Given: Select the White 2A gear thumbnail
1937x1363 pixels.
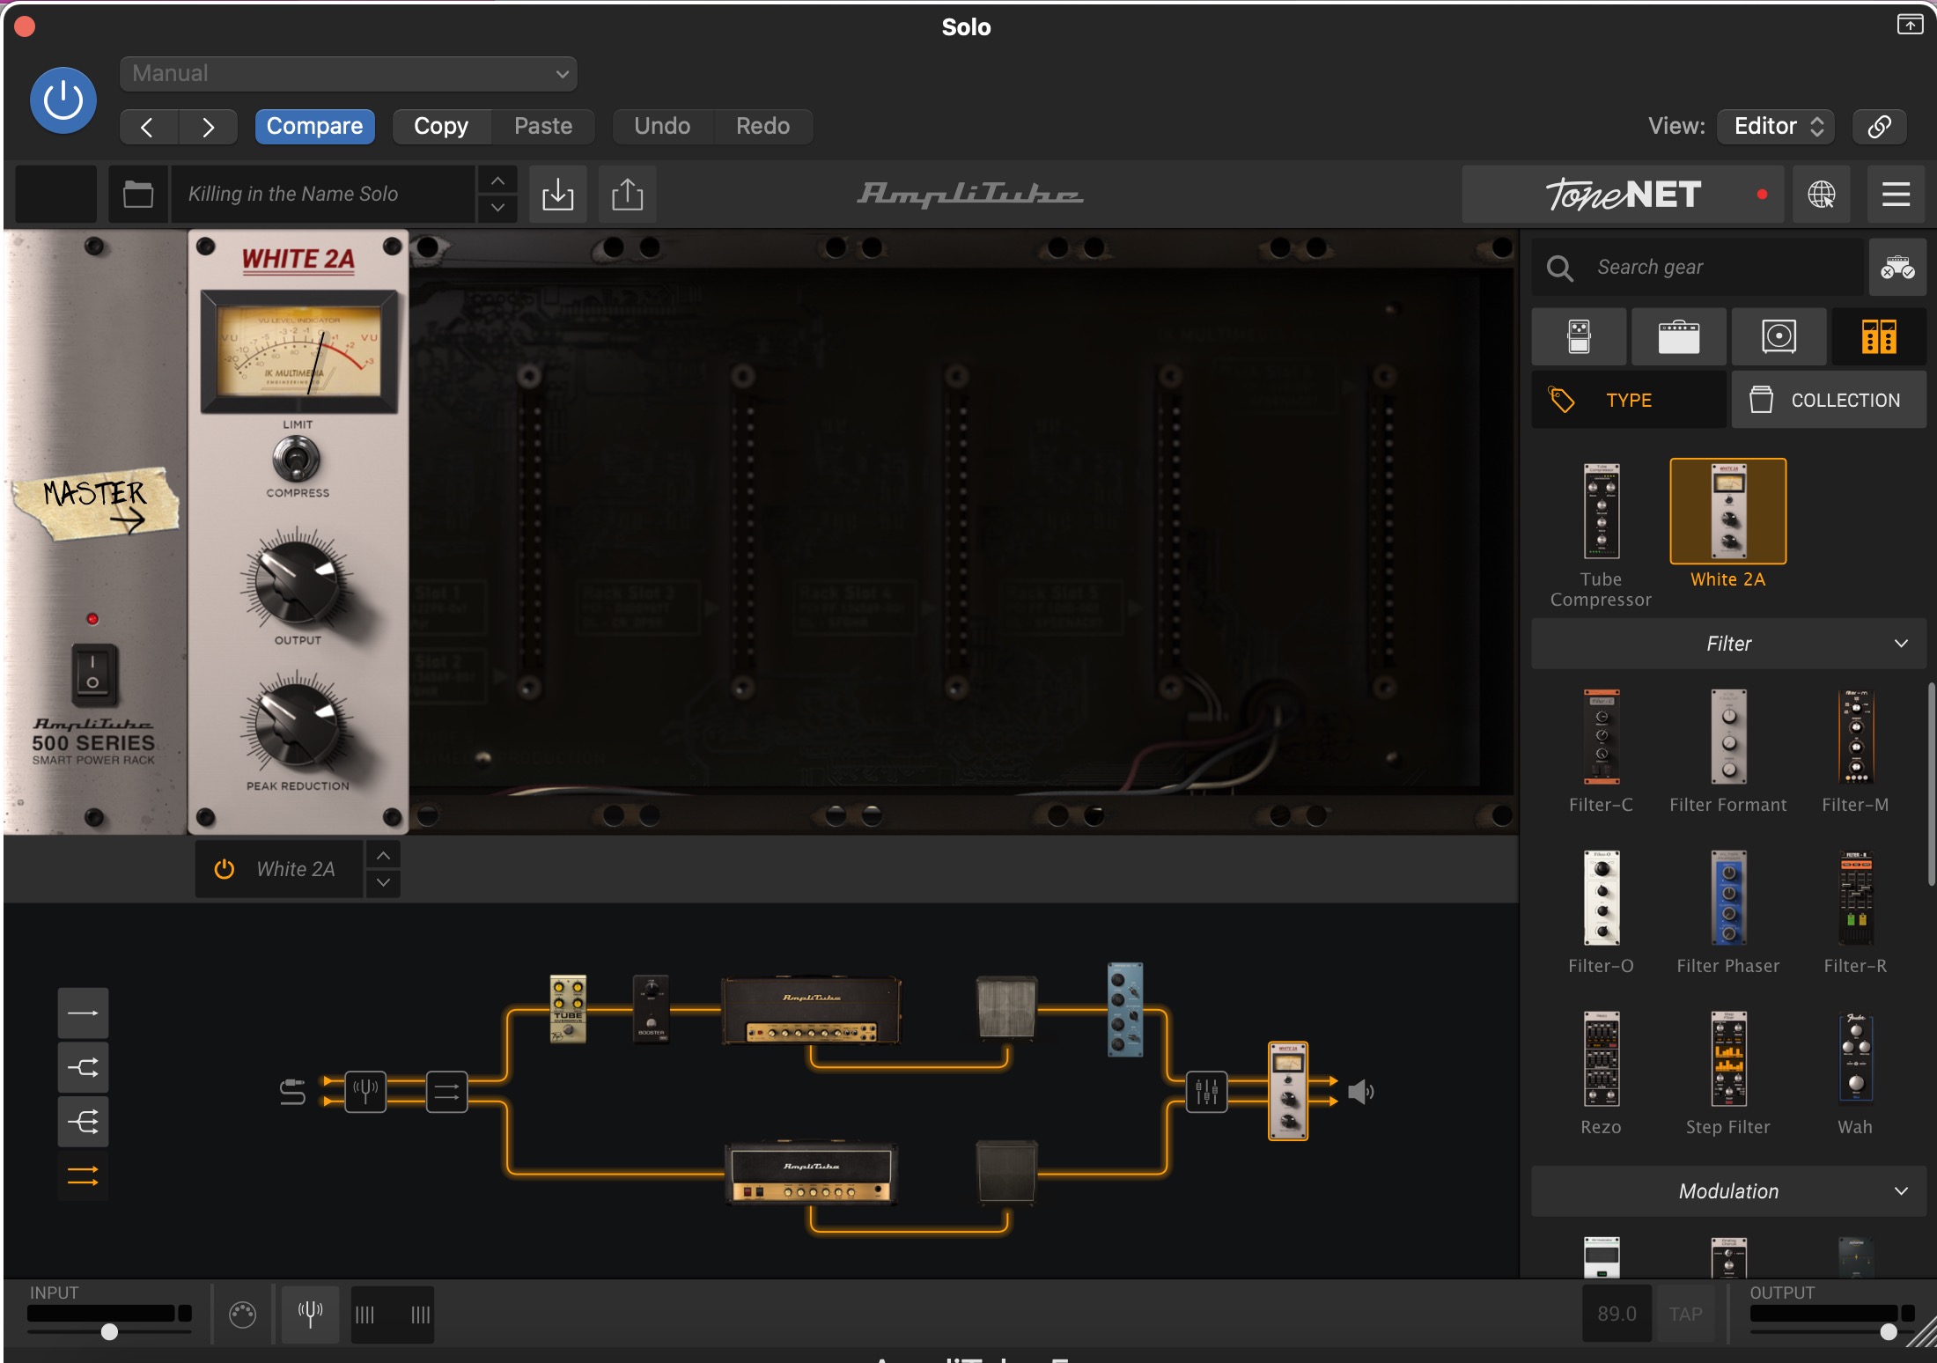Looking at the screenshot, I should pyautogui.click(x=1728, y=512).
